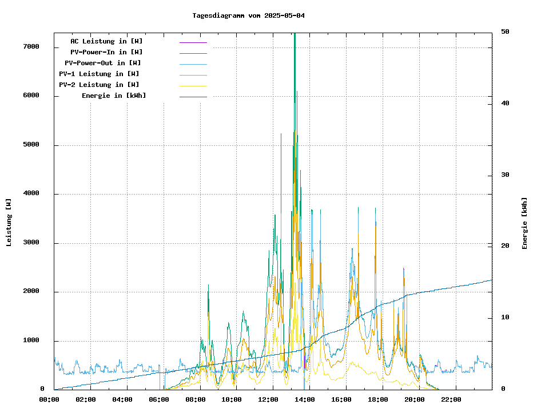Click the right axis label "Energie [kWh]"

point(524,223)
